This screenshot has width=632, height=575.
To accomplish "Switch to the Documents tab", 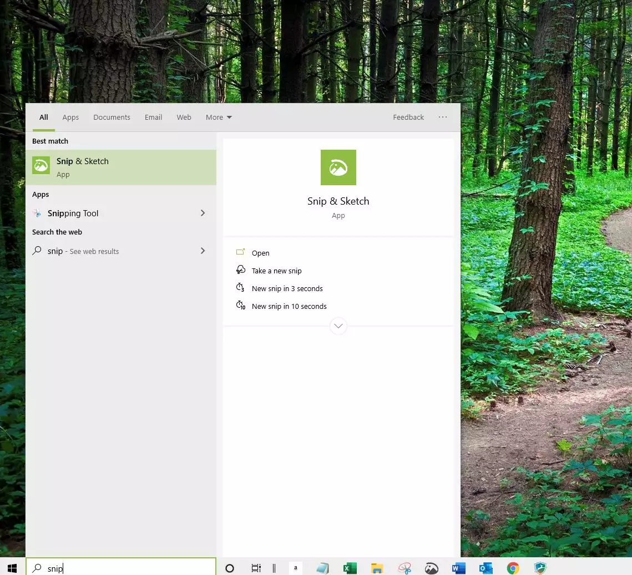I will click(112, 117).
